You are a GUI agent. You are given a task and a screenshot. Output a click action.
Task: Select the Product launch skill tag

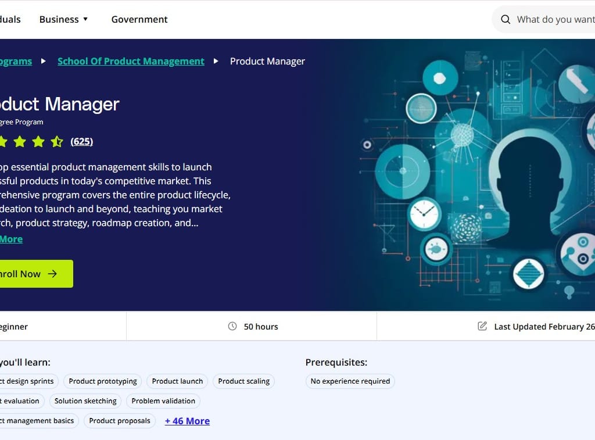point(177,381)
